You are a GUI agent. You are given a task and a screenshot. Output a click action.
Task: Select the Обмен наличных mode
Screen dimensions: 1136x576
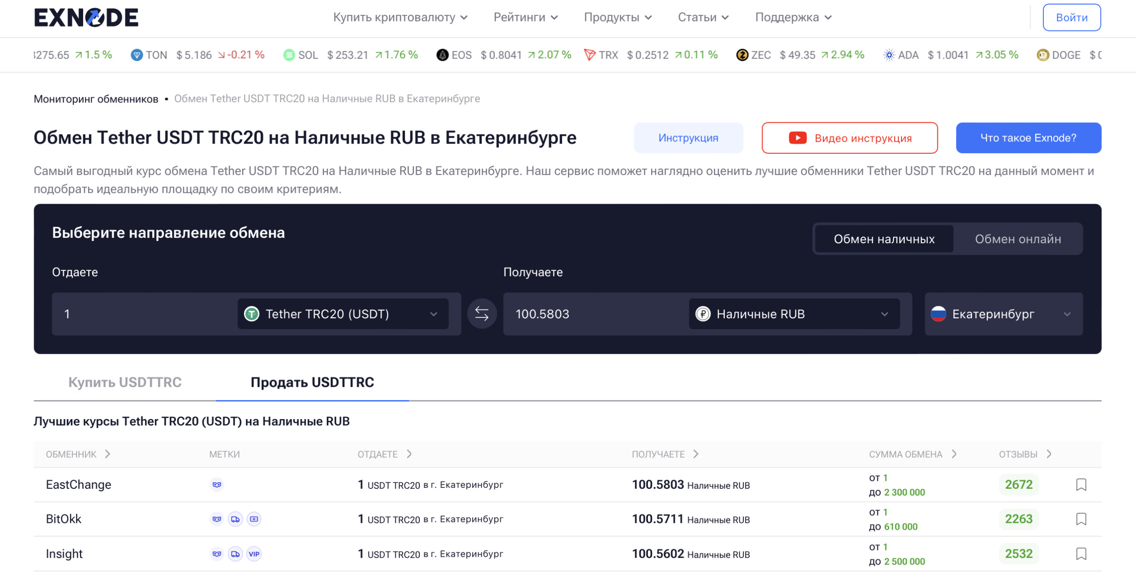[884, 239]
